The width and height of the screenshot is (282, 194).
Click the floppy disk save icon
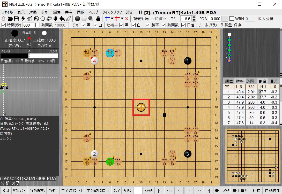coord(17,19)
